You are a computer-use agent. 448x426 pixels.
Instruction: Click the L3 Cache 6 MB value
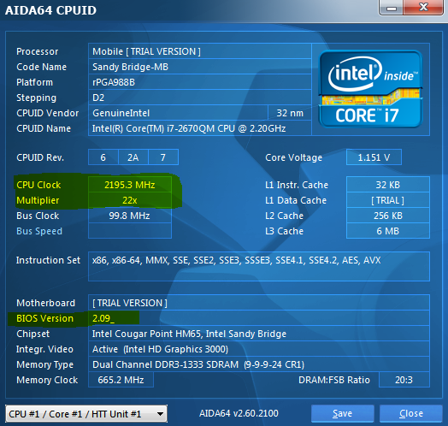[387, 231]
